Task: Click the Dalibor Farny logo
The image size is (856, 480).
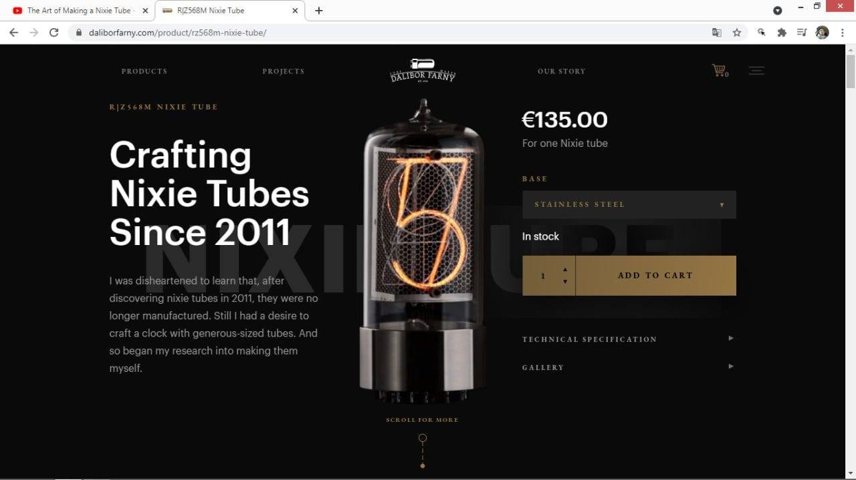Action: pyautogui.click(x=423, y=70)
